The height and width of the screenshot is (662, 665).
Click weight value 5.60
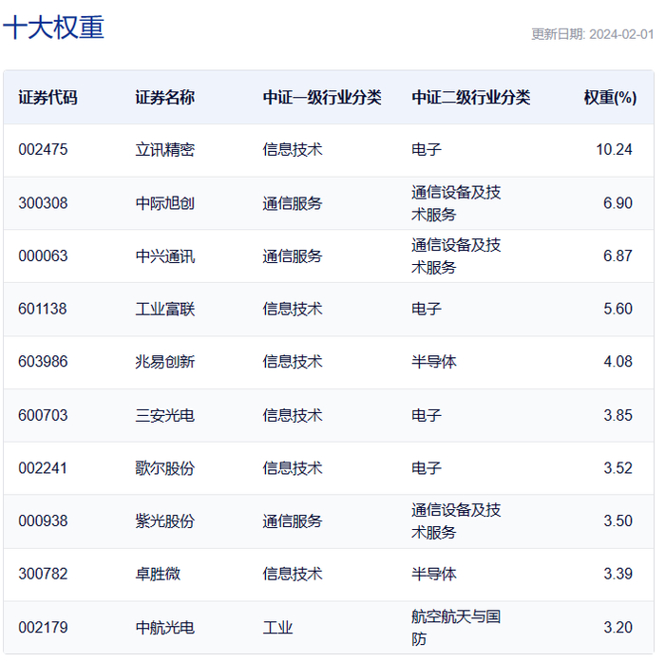click(x=617, y=310)
